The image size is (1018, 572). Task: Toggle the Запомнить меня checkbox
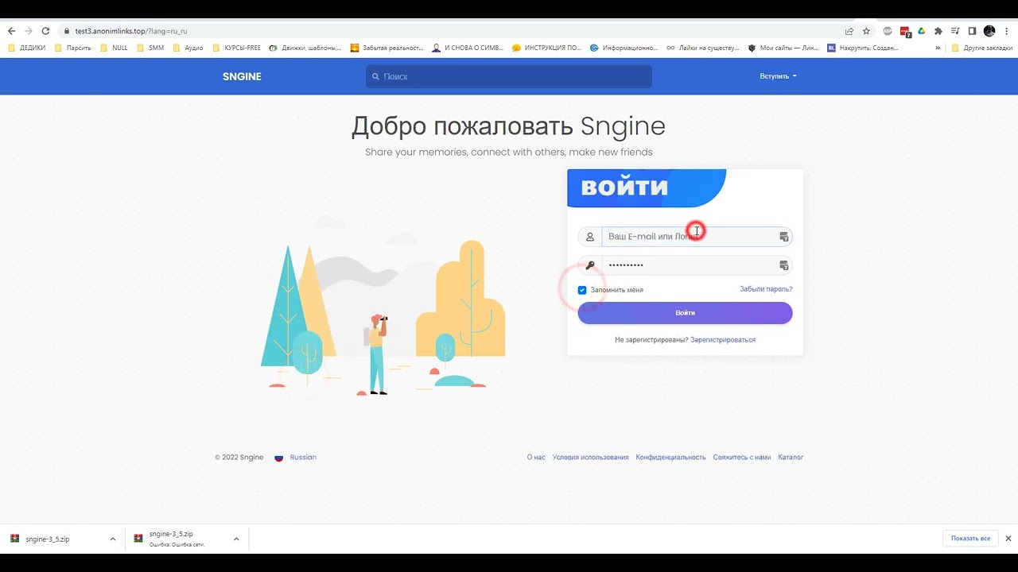582,290
